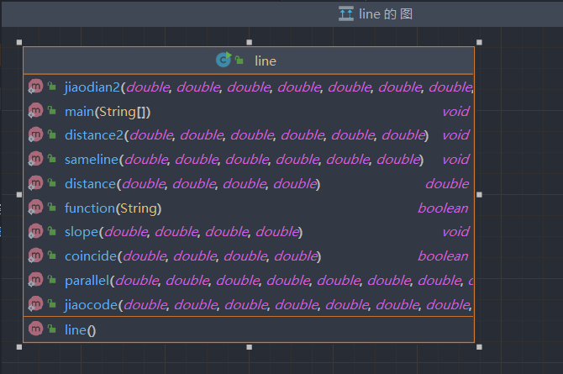Click the diagram icon beside the tab title
563x374 pixels.
click(x=346, y=14)
